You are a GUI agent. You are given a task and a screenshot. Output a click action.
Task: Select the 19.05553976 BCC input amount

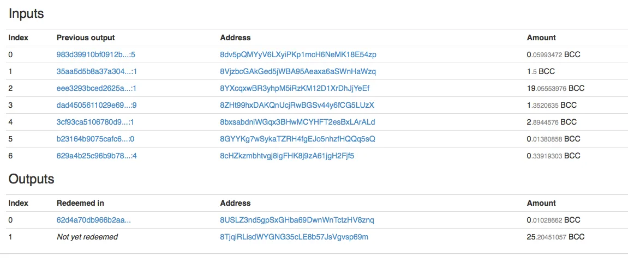click(556, 88)
